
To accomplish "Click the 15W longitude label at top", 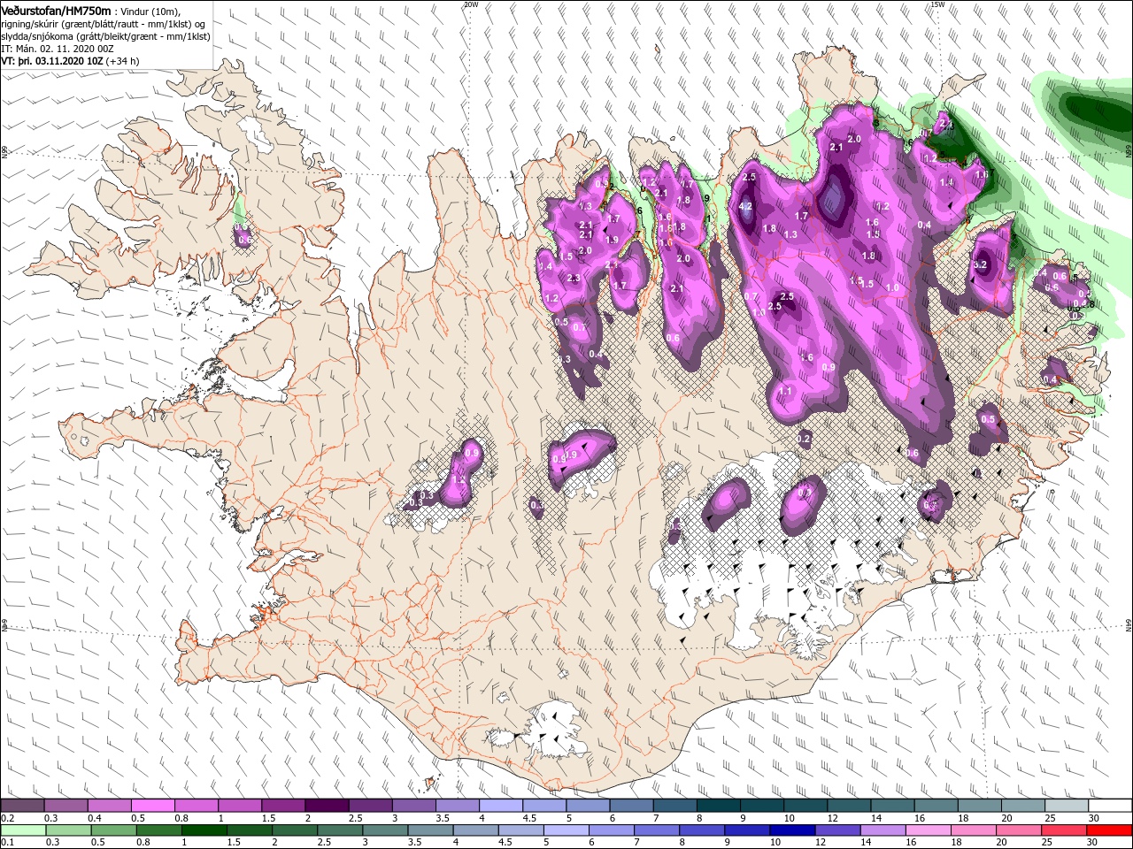I will [937, 4].
